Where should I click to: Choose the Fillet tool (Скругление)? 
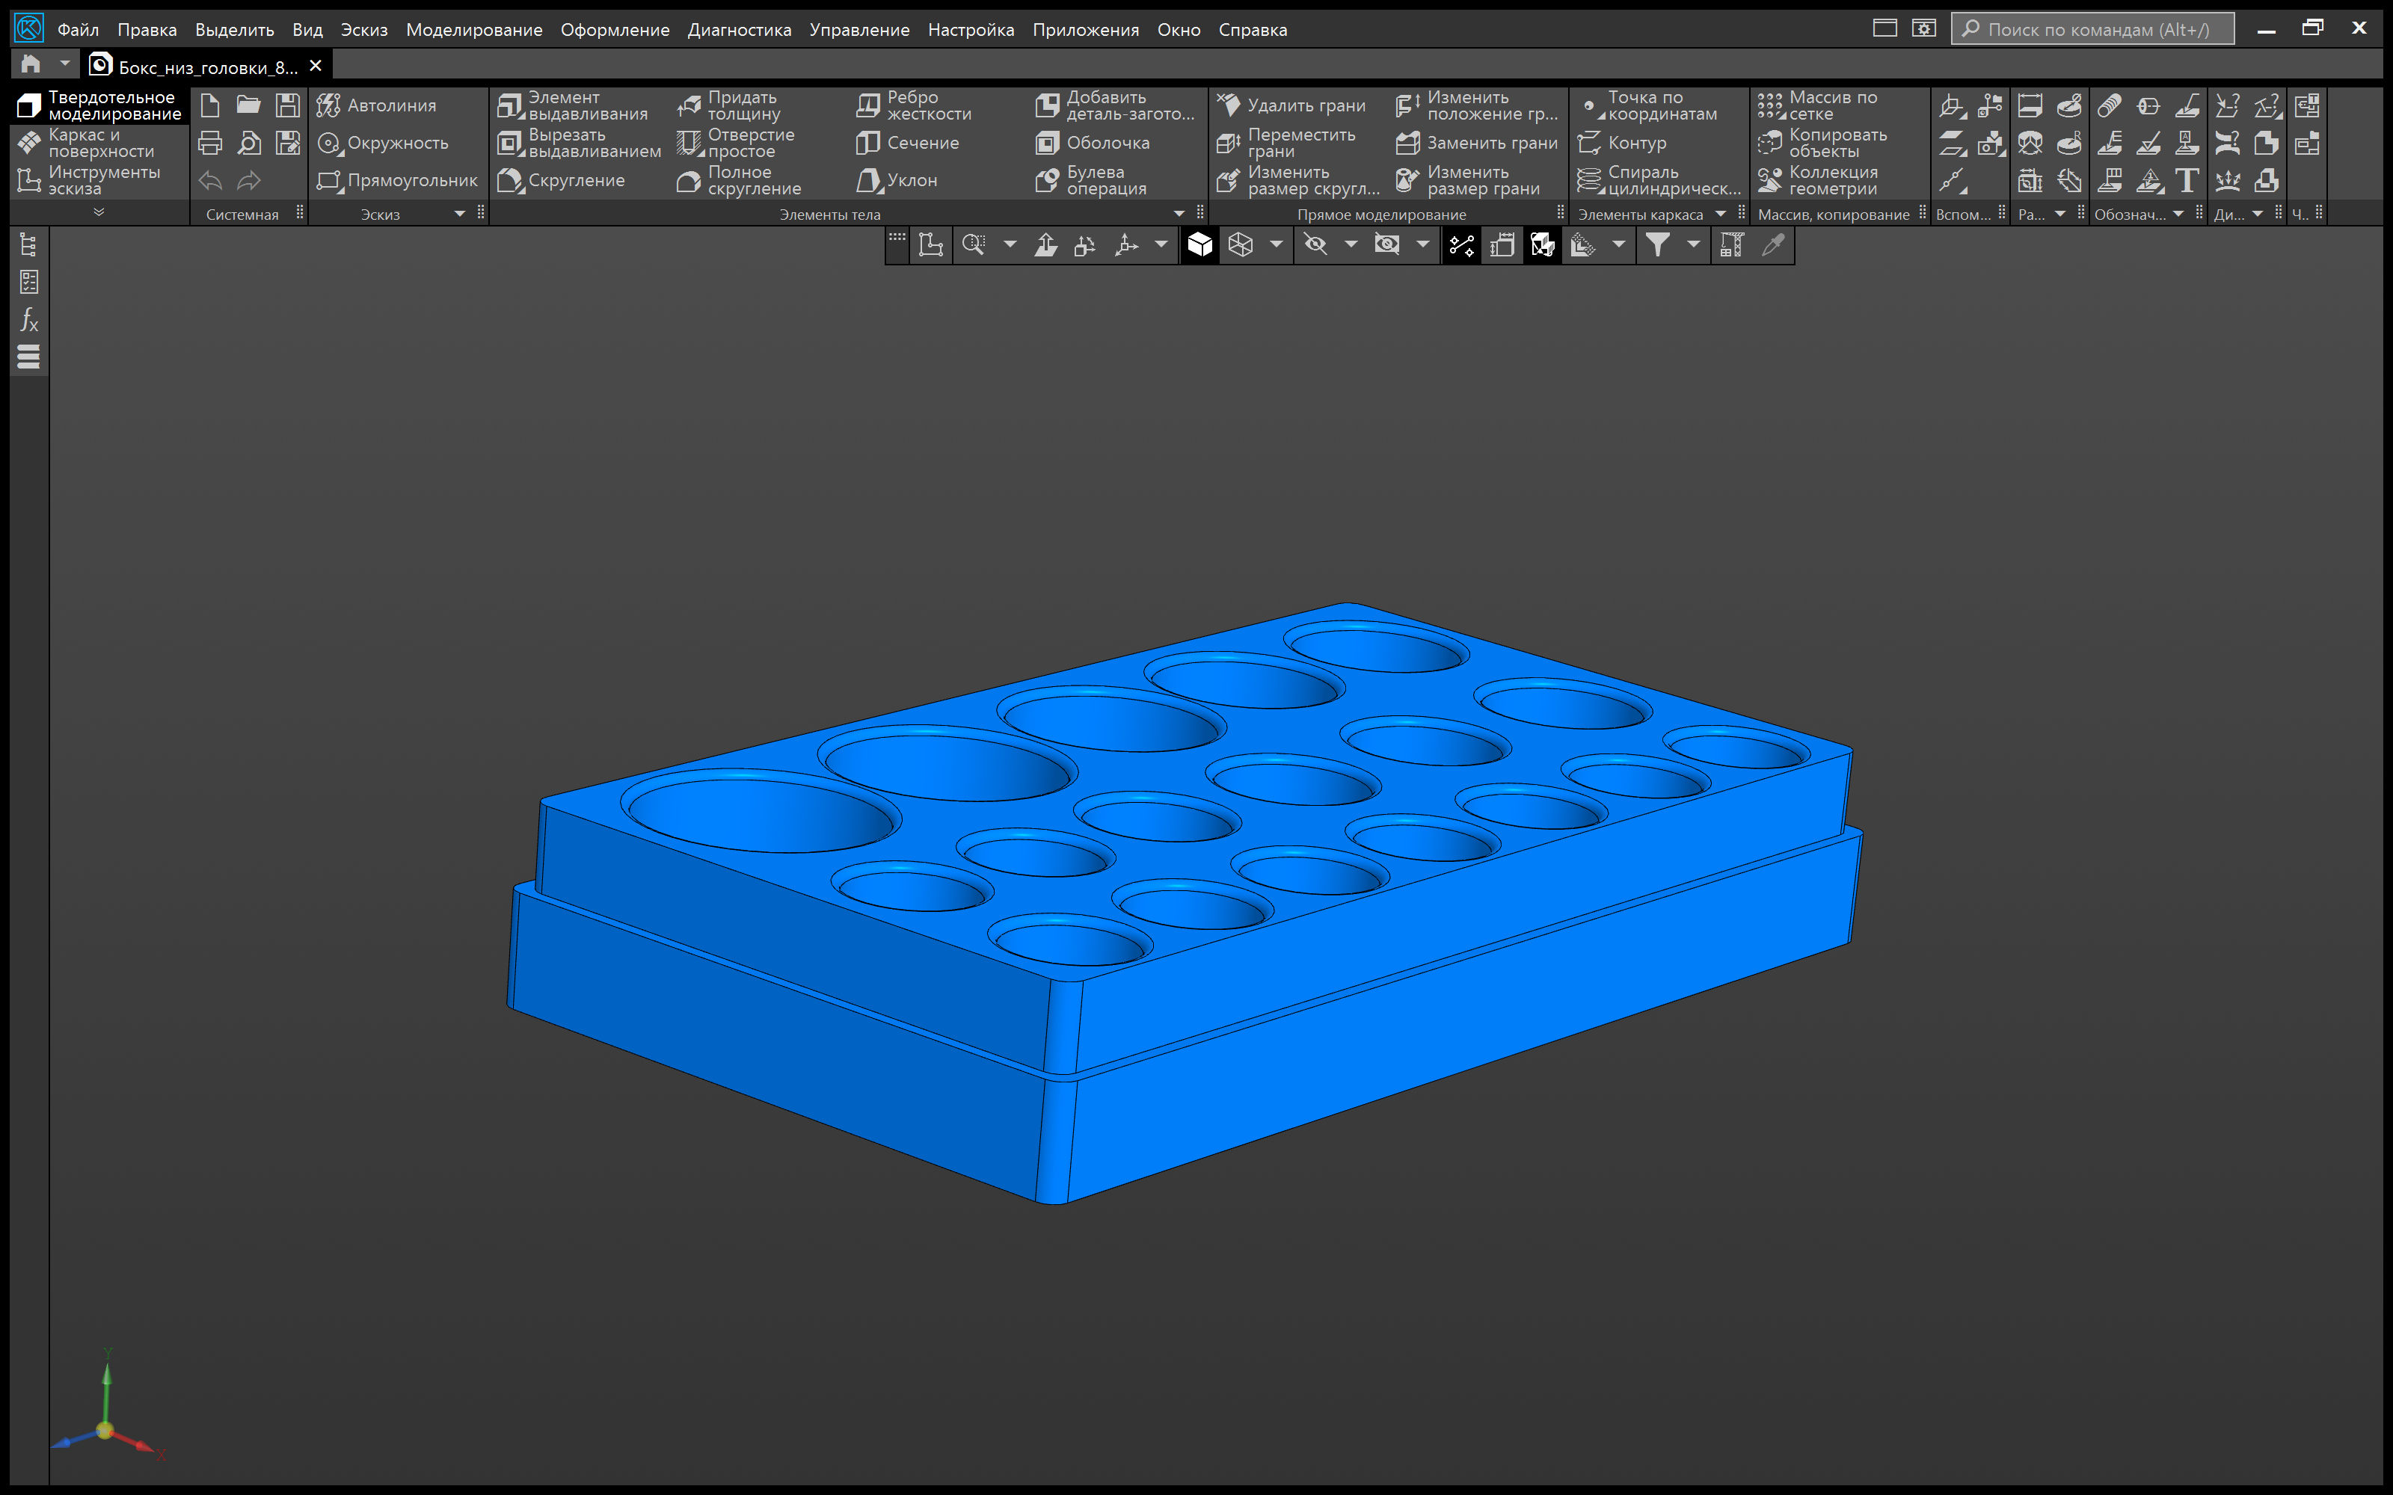[562, 180]
